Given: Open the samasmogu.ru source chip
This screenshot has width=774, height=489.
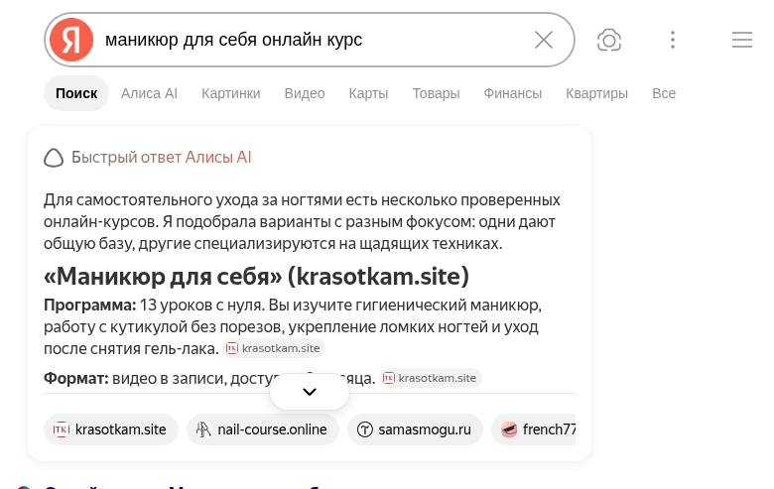Looking at the screenshot, I should (x=415, y=429).
